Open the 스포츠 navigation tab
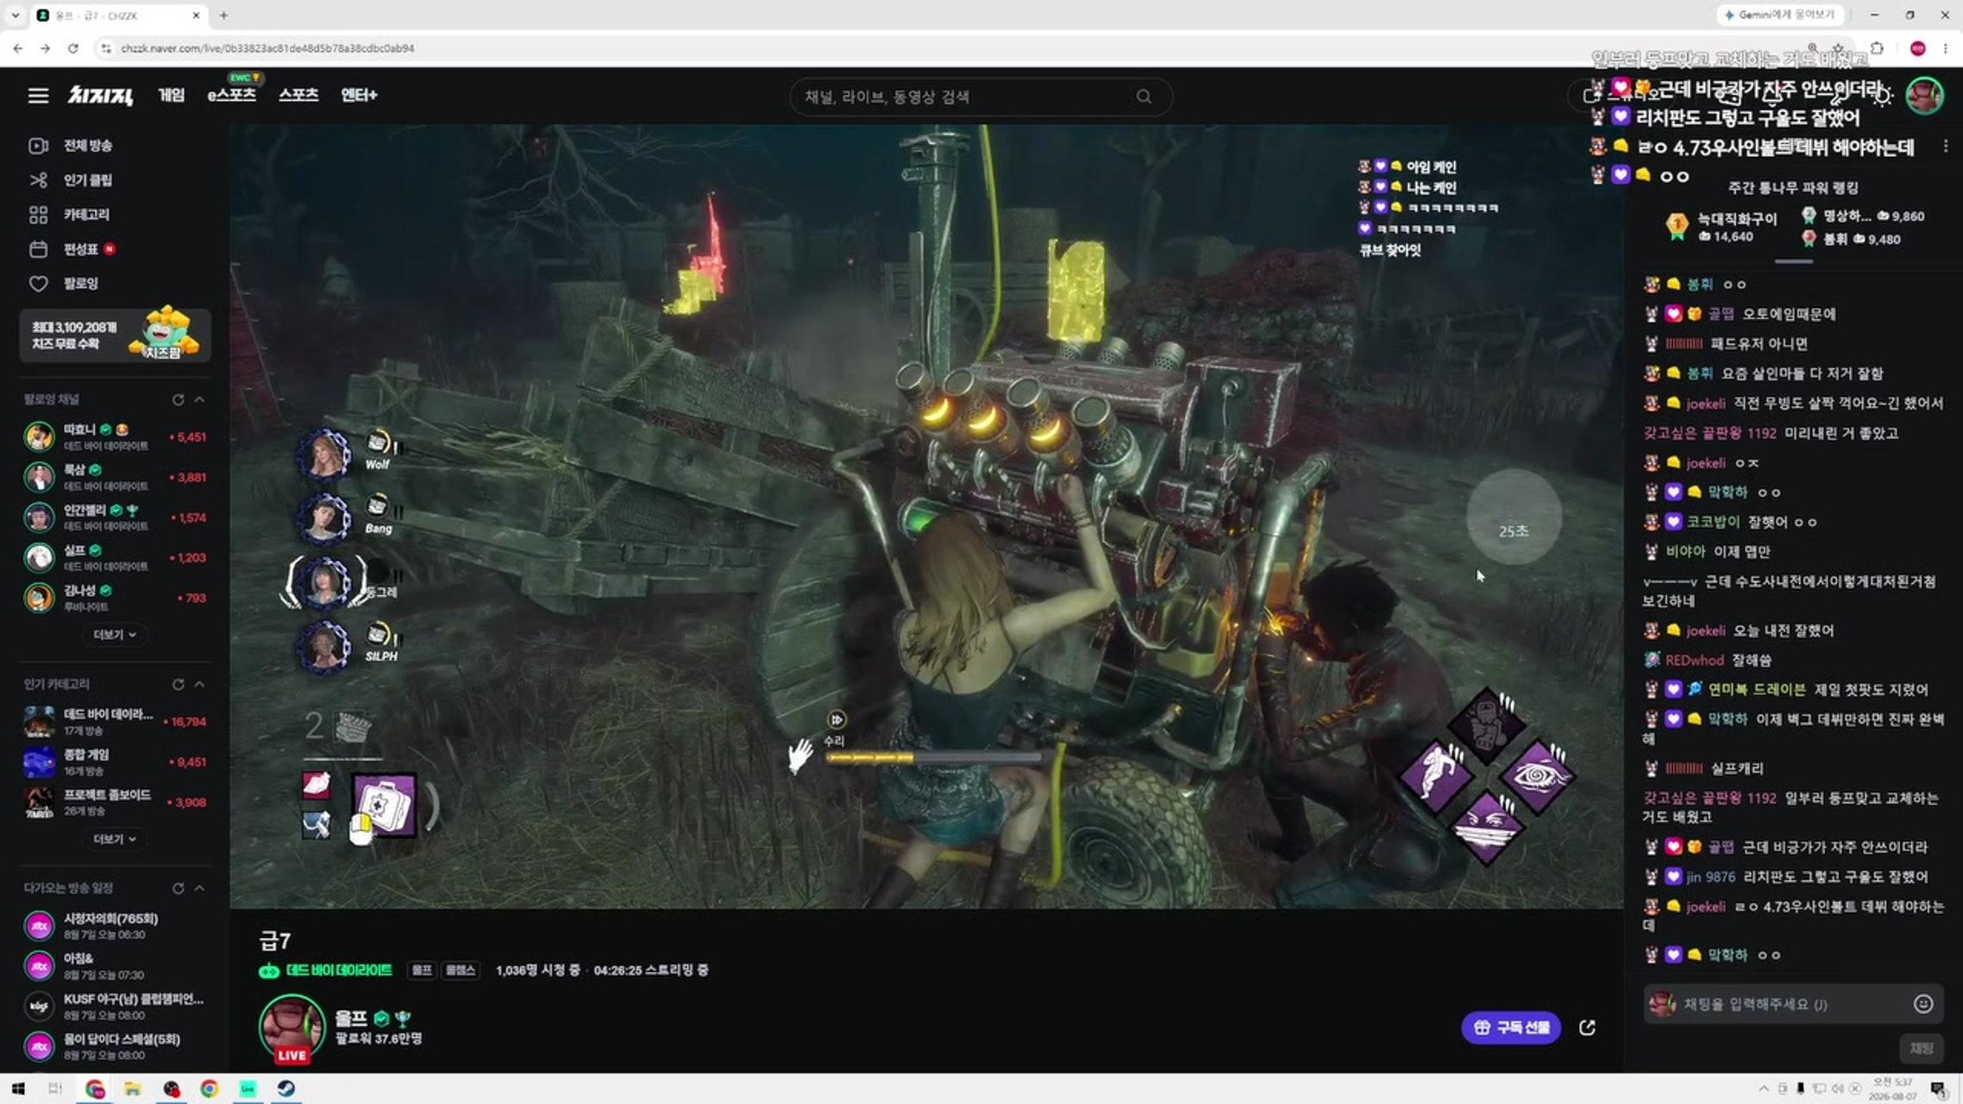The image size is (1963, 1104). pyautogui.click(x=298, y=95)
